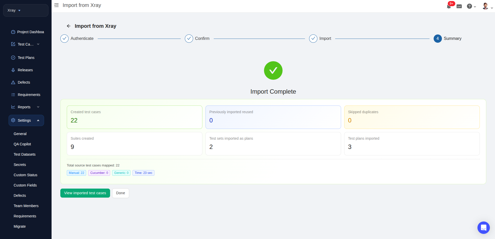This screenshot has height=239, width=495.
Task: Expand the Test Cases submenu chevron
Action: point(38,44)
